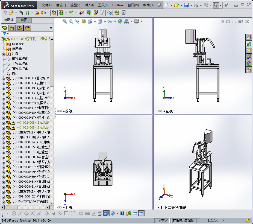The height and width of the screenshot is (224, 253).
Task: Open the tree filter funnel dropdown
Action: [6, 34]
